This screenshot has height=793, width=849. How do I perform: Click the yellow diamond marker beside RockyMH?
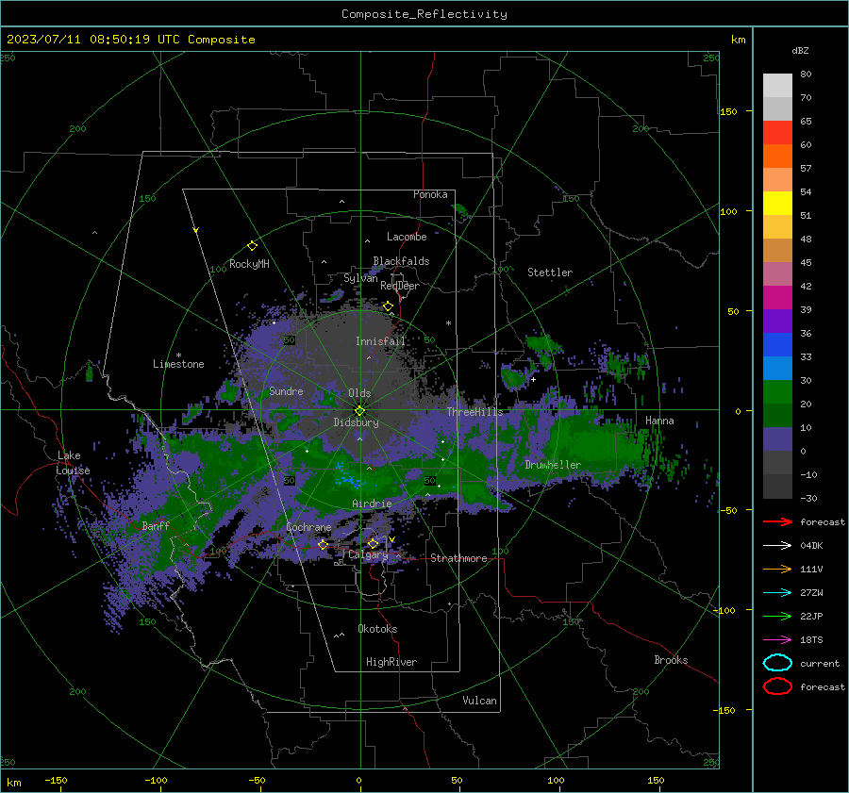(252, 246)
